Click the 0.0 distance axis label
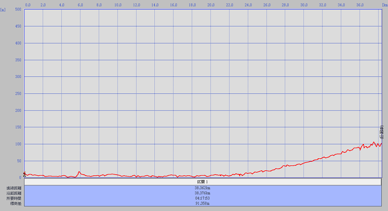The image size is (388, 211). (x=28, y=5)
